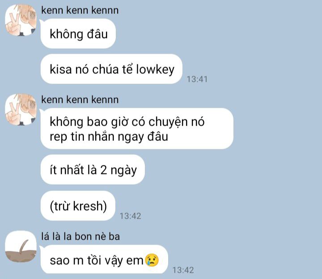Open the avatar of 'lá là la bon nè ba'
The width and height of the screenshot is (322, 279).
tap(21, 246)
